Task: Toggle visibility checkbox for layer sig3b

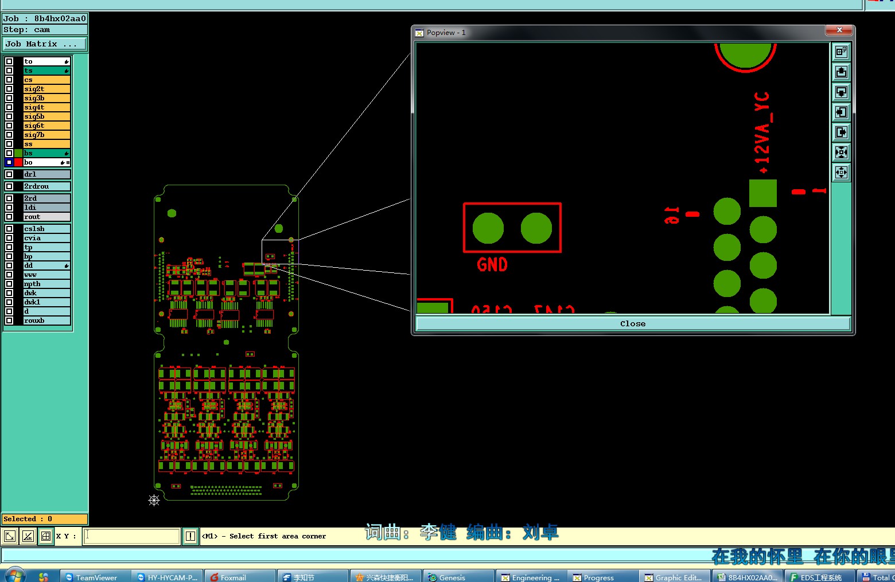Action: click(x=9, y=98)
